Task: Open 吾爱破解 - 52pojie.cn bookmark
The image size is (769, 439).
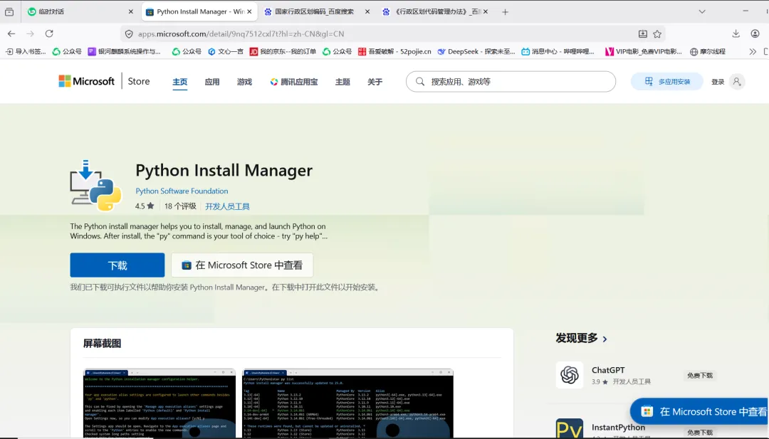Action: 394,51
